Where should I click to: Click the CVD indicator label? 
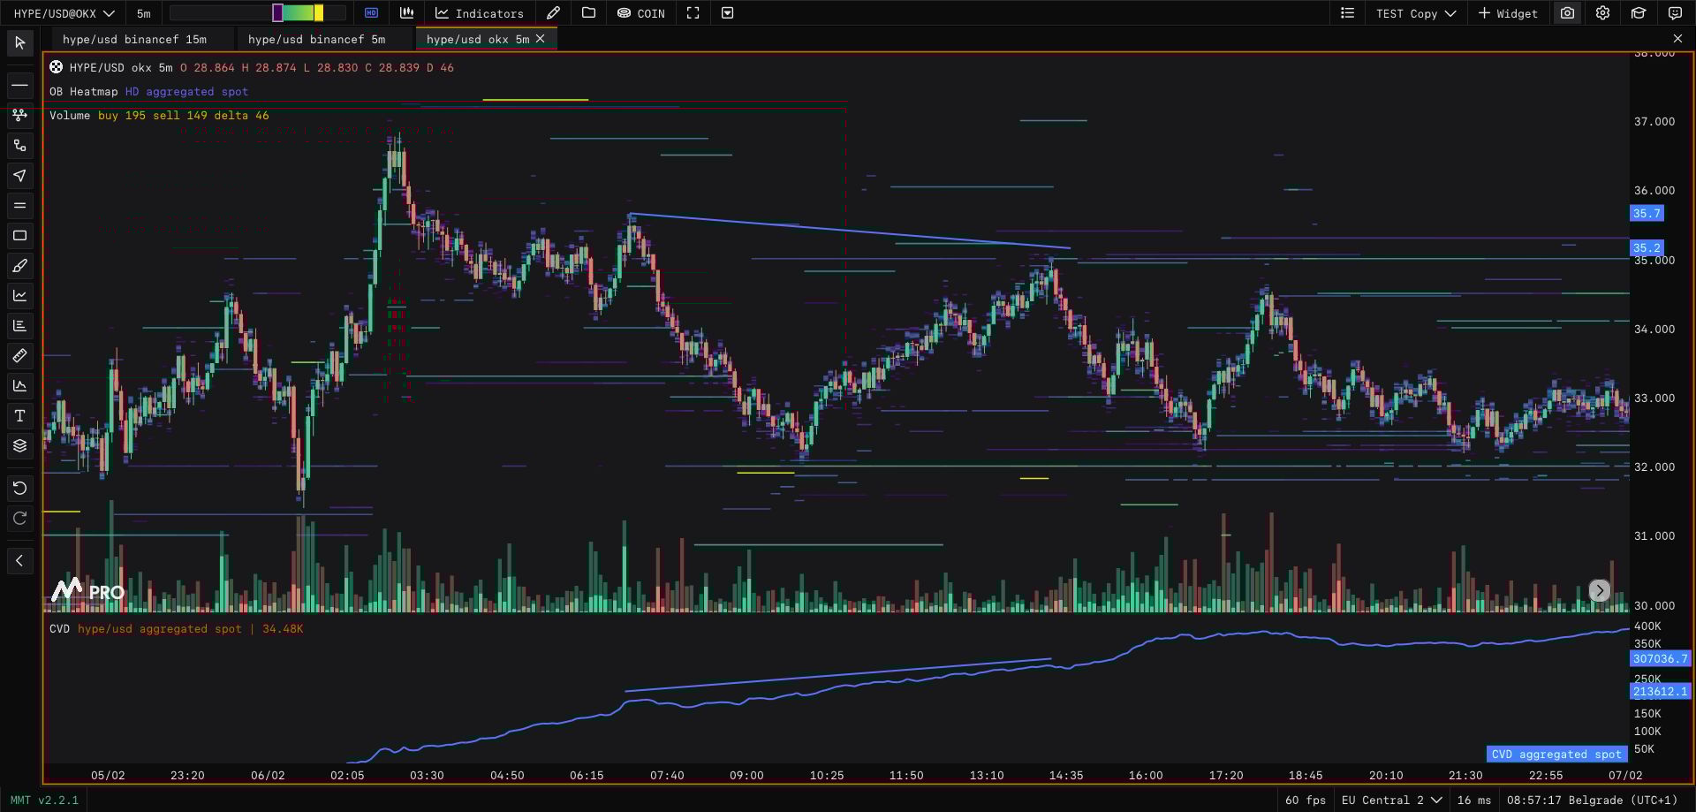point(59,629)
